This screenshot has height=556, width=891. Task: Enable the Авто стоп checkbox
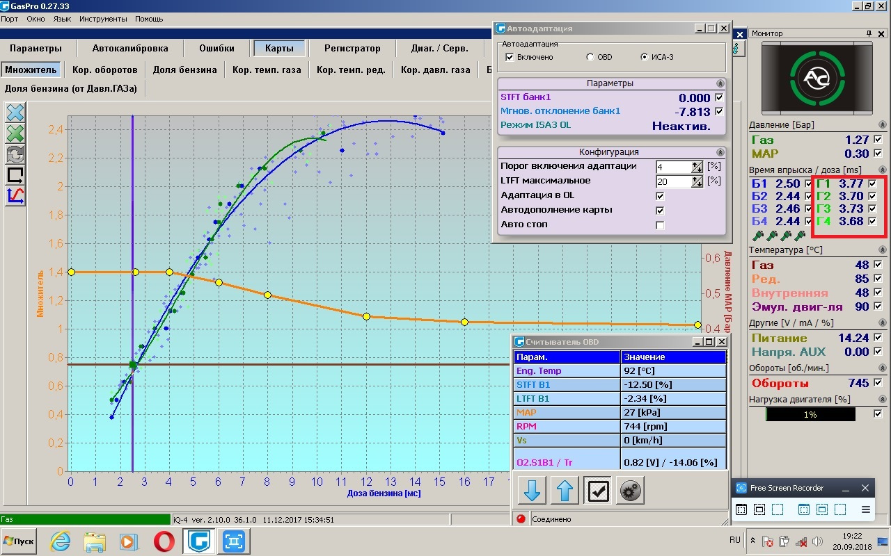tap(660, 225)
